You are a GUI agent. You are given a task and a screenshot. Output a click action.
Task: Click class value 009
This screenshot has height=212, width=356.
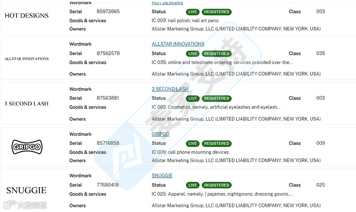(x=320, y=143)
